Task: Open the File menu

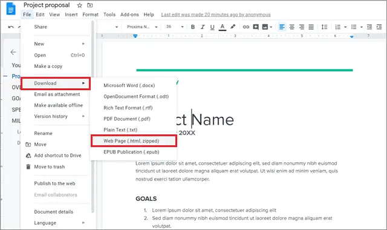Action: (27, 15)
